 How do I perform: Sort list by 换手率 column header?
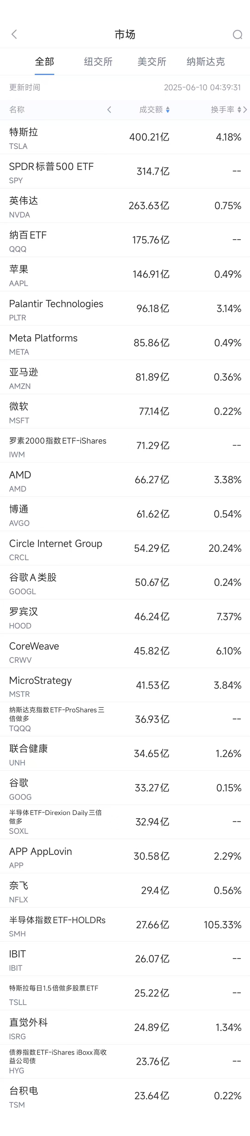click(222, 109)
